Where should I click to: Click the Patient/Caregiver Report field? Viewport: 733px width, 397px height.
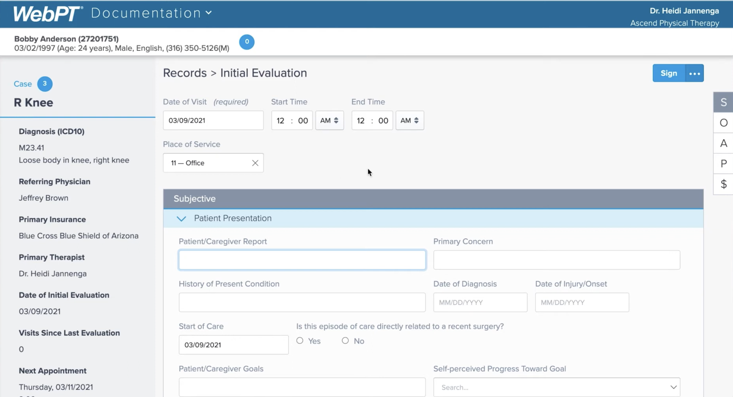pos(302,260)
